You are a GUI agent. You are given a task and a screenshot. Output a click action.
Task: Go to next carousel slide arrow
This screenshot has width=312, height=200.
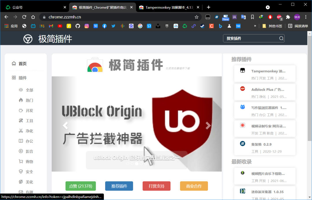[x=208, y=125]
